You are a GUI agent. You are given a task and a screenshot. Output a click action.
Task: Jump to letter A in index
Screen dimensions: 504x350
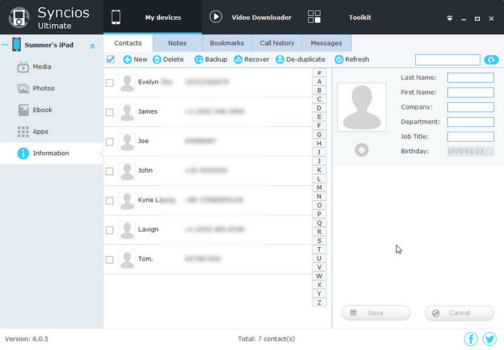(319, 81)
